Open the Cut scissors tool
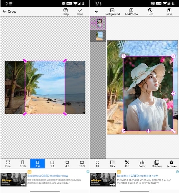 [x=127, y=164]
